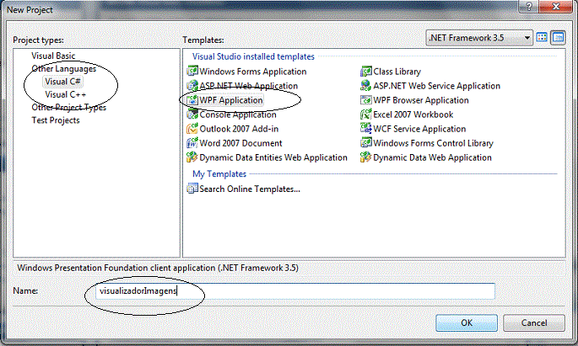Select Visual Basic project type

coord(53,56)
